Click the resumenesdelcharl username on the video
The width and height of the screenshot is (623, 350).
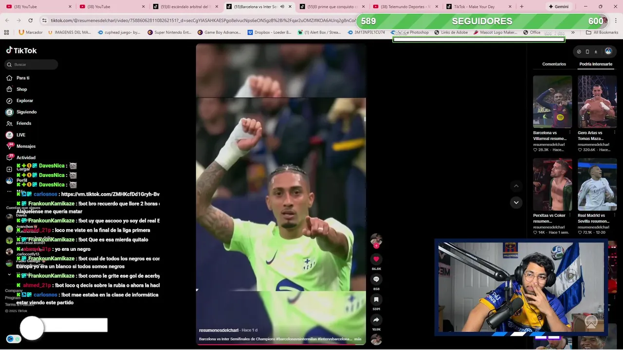point(219,330)
